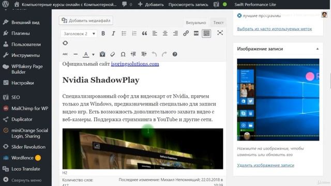Apply italic formatting

click(113, 33)
